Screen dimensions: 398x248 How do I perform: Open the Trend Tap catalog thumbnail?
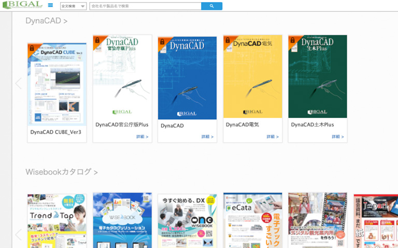(57, 221)
